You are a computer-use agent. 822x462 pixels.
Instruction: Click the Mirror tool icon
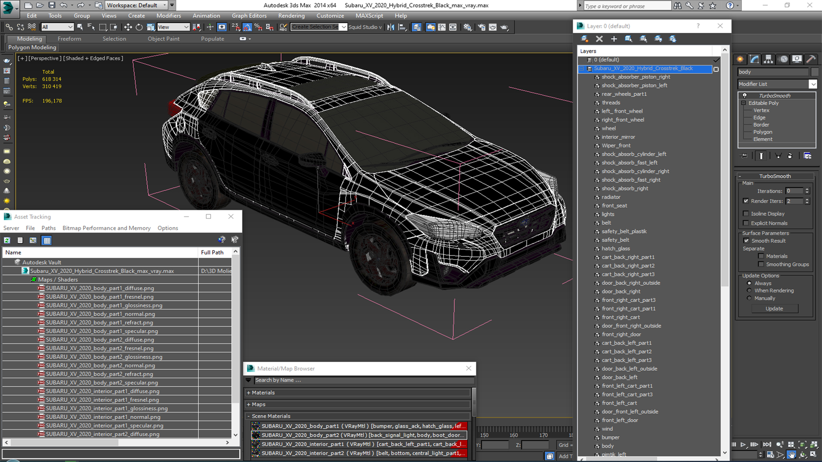pyautogui.click(x=390, y=27)
